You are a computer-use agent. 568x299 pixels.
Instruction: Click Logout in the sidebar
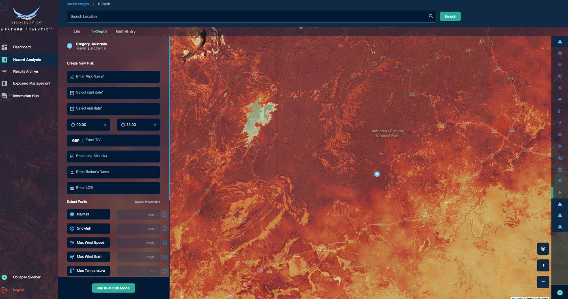coord(19,290)
